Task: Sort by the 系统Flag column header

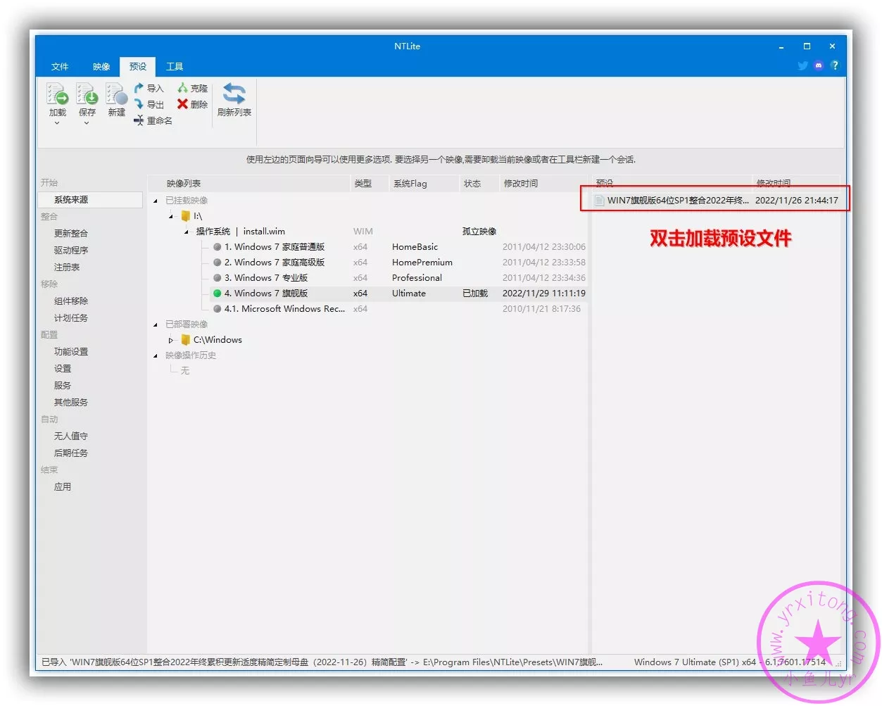Action: (x=424, y=184)
